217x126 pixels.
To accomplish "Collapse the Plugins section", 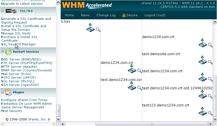I will click(3, 92).
